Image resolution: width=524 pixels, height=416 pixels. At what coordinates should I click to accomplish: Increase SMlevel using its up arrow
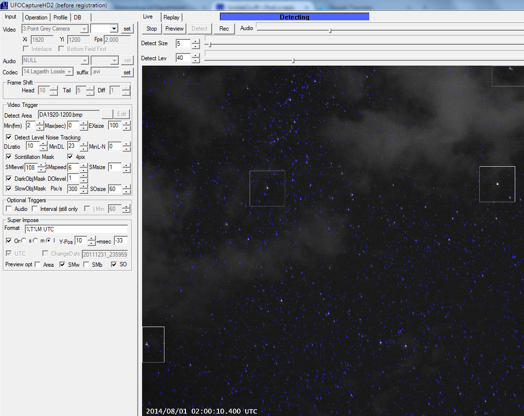41,165
